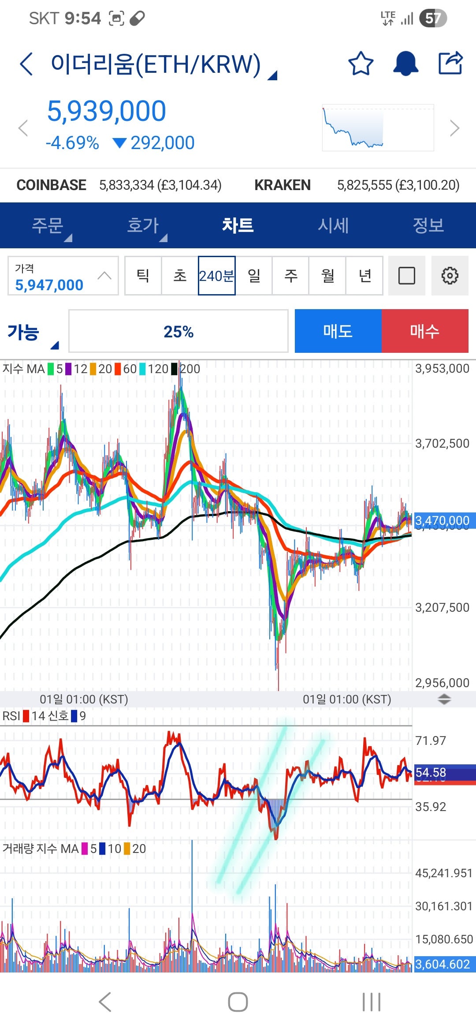Add ETH/KRW to favorites with star icon
476x1032 pixels.
(361, 64)
